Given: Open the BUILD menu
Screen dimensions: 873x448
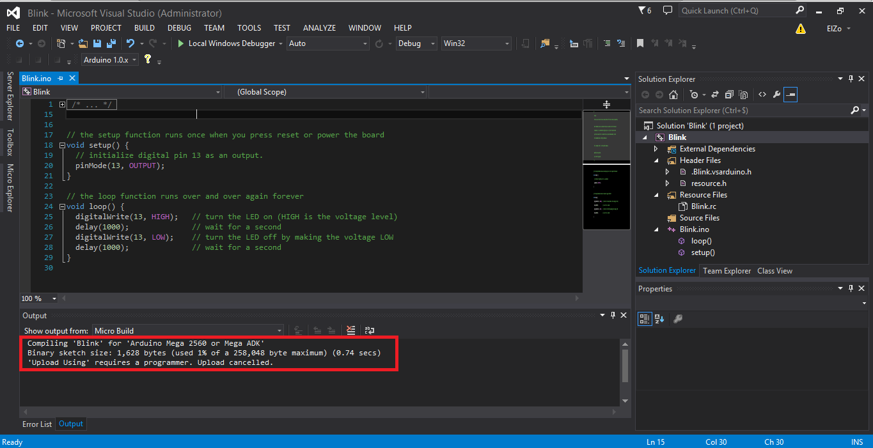Looking at the screenshot, I should 145,28.
